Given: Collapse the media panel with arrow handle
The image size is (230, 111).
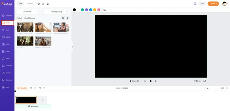Looking at the screenshot, I should tap(72, 47).
